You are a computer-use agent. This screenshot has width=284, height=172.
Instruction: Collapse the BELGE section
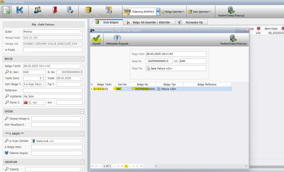coord(82,59)
